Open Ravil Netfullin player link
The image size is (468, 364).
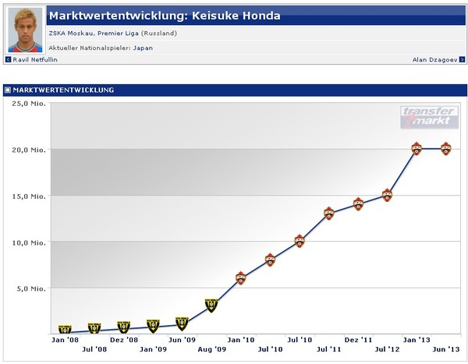35,60
